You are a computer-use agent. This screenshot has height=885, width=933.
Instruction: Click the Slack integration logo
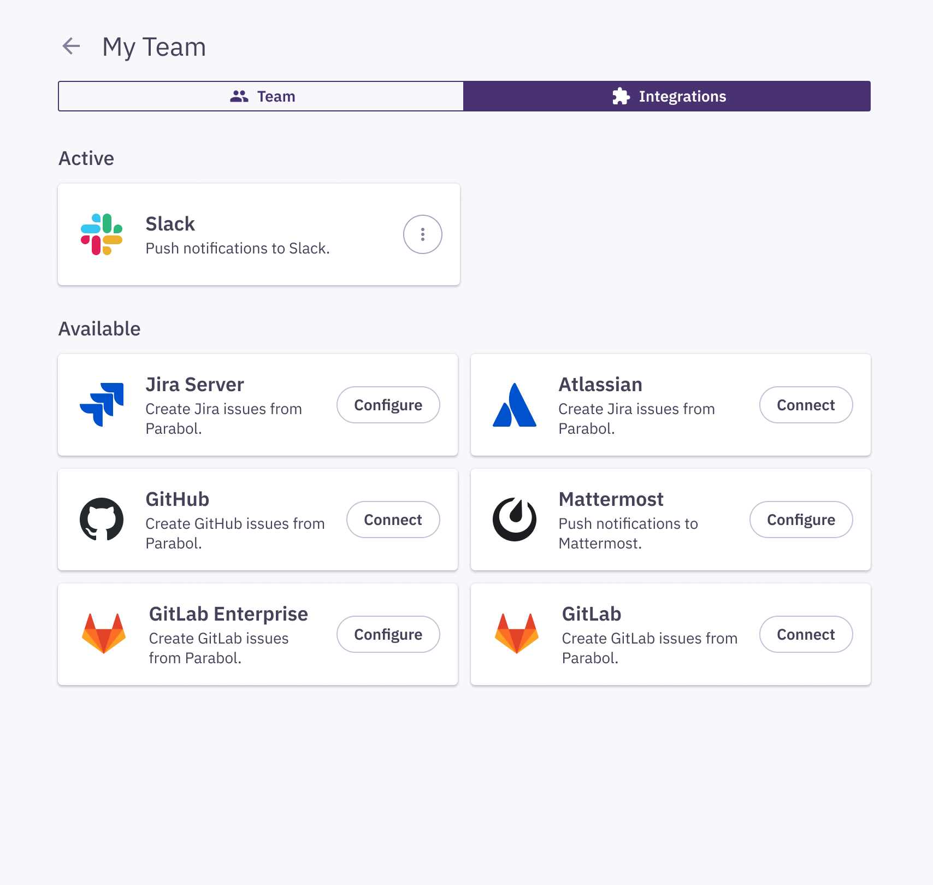(x=101, y=234)
